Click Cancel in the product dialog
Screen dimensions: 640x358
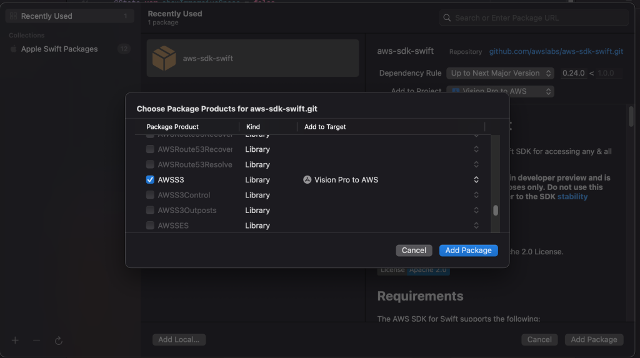tap(414, 251)
